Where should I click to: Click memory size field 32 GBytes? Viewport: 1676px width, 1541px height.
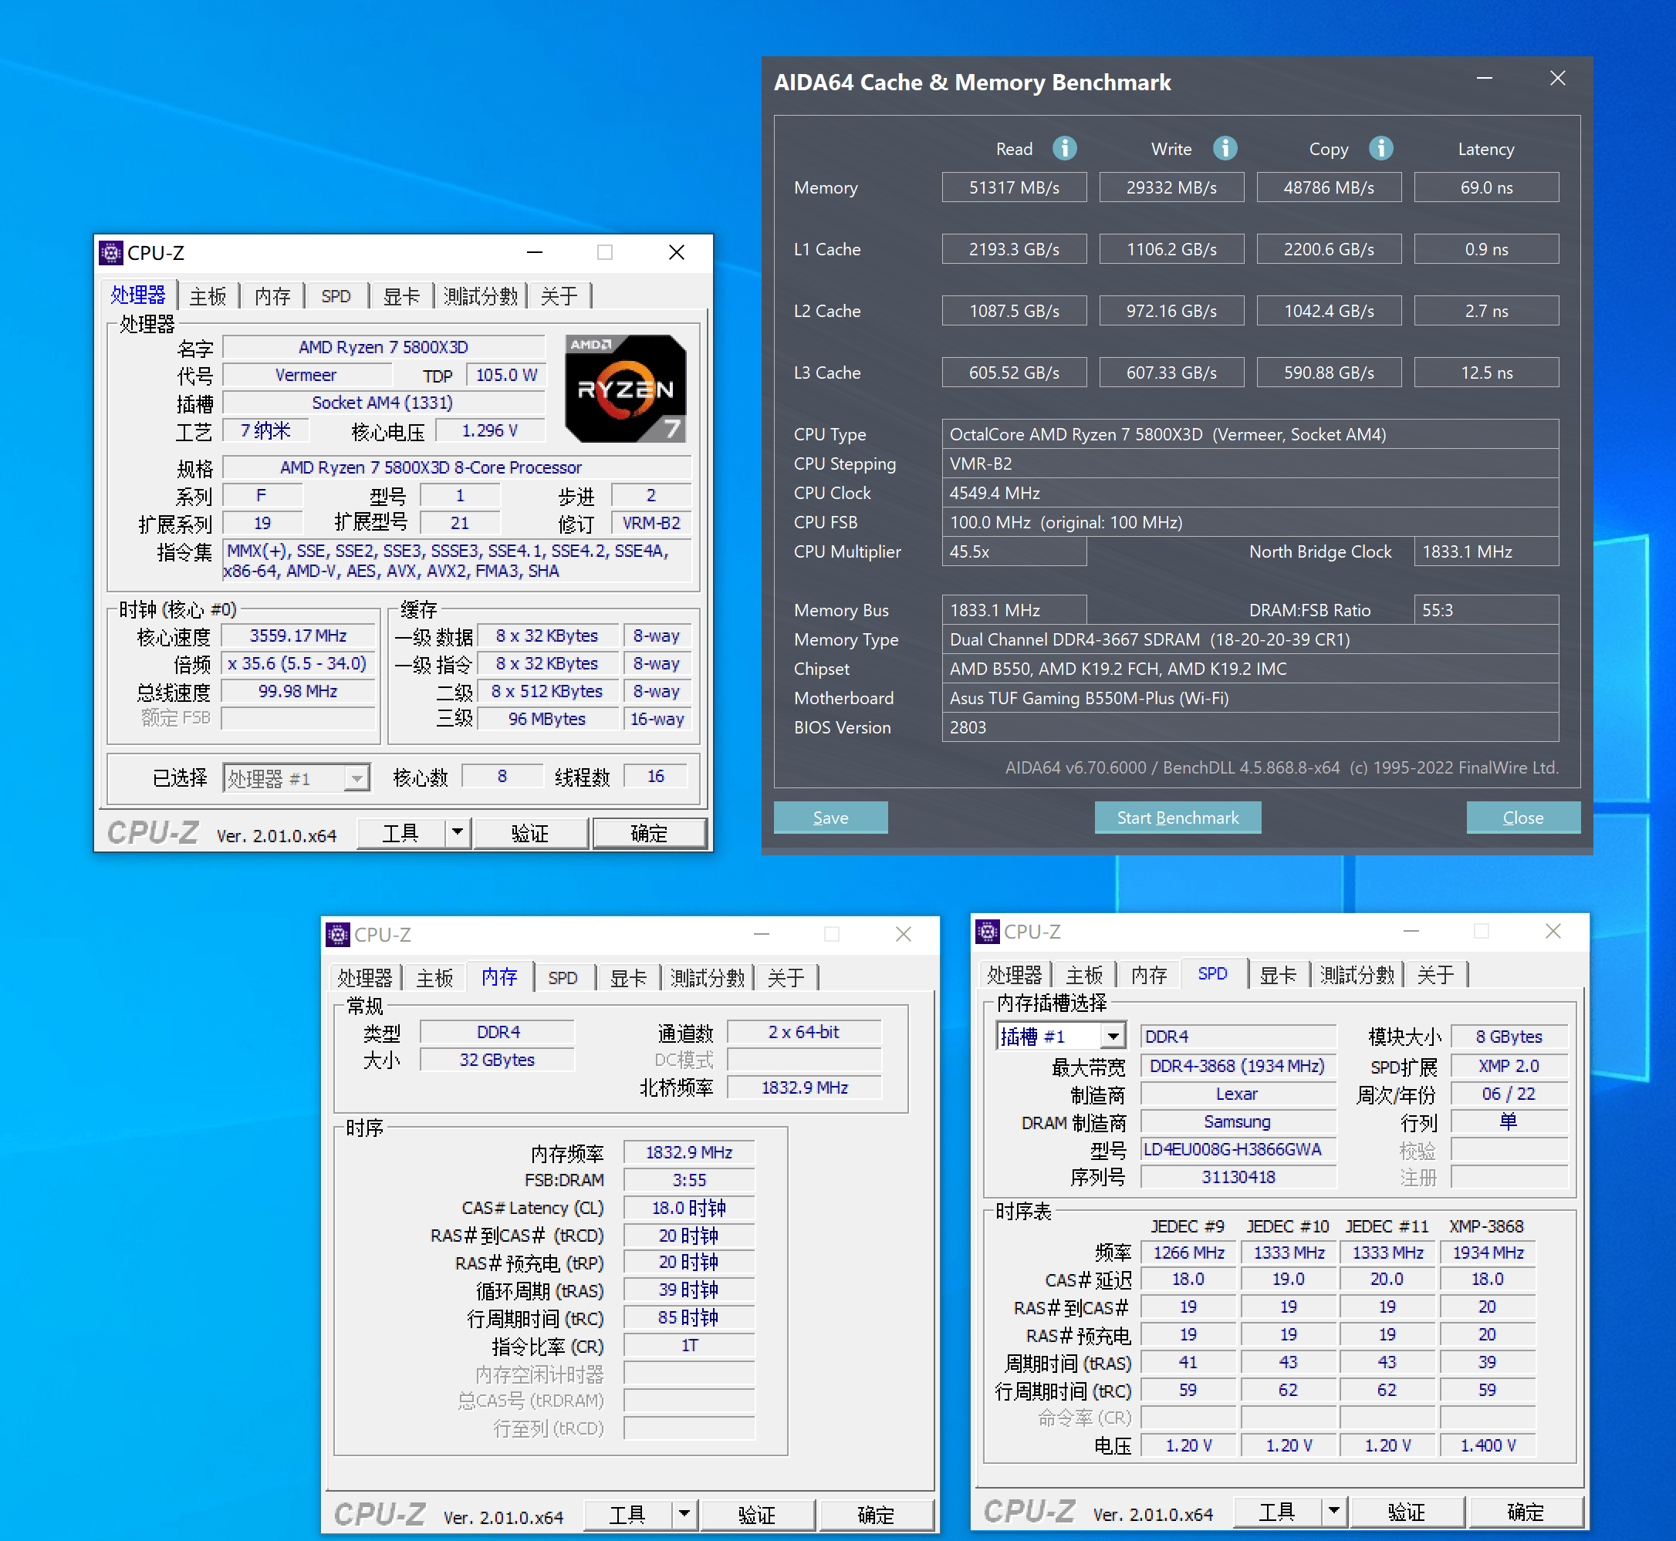click(x=497, y=1059)
